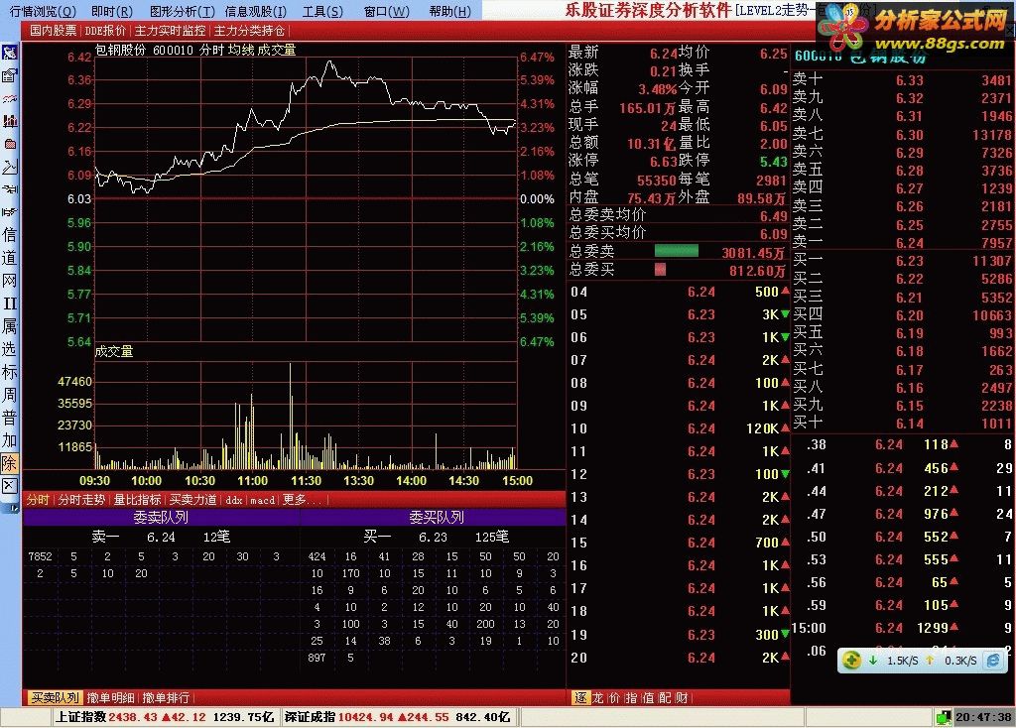Select the 买卖力道 tab
This screenshot has width=1016, height=728.
pyautogui.click(x=193, y=500)
